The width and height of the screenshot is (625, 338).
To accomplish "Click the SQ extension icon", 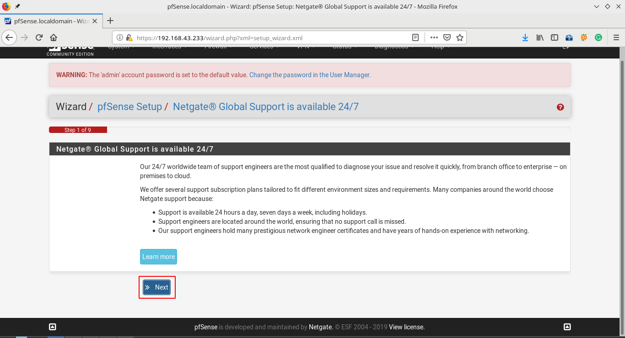I will (584, 38).
